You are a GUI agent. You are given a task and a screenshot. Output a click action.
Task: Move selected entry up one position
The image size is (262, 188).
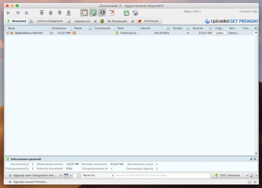[x=51, y=13]
